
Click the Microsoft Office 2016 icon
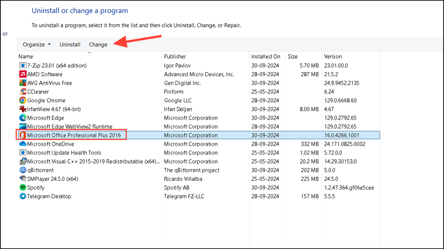coord(23,136)
